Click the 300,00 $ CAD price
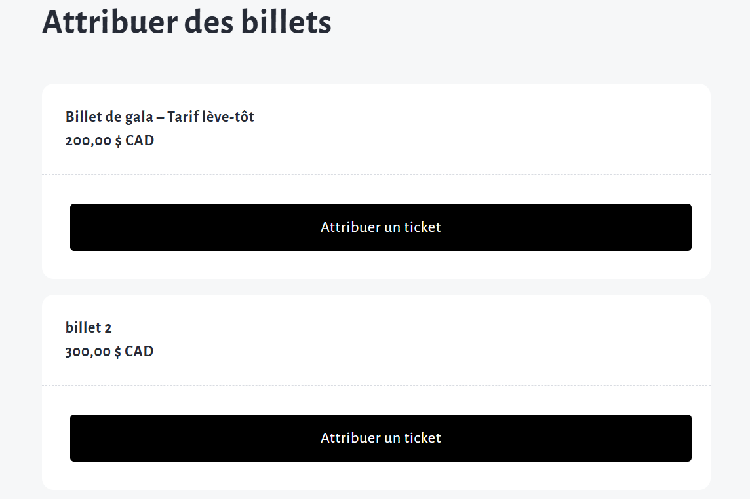 click(x=109, y=352)
